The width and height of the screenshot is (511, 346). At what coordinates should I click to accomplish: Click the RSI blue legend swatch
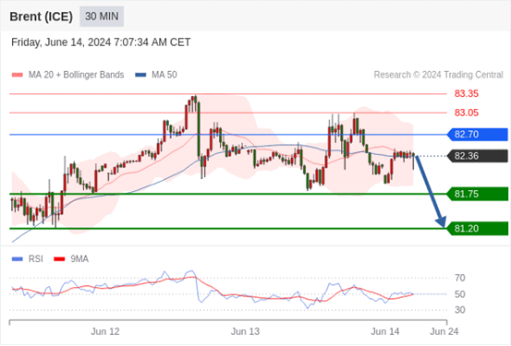pos(18,259)
